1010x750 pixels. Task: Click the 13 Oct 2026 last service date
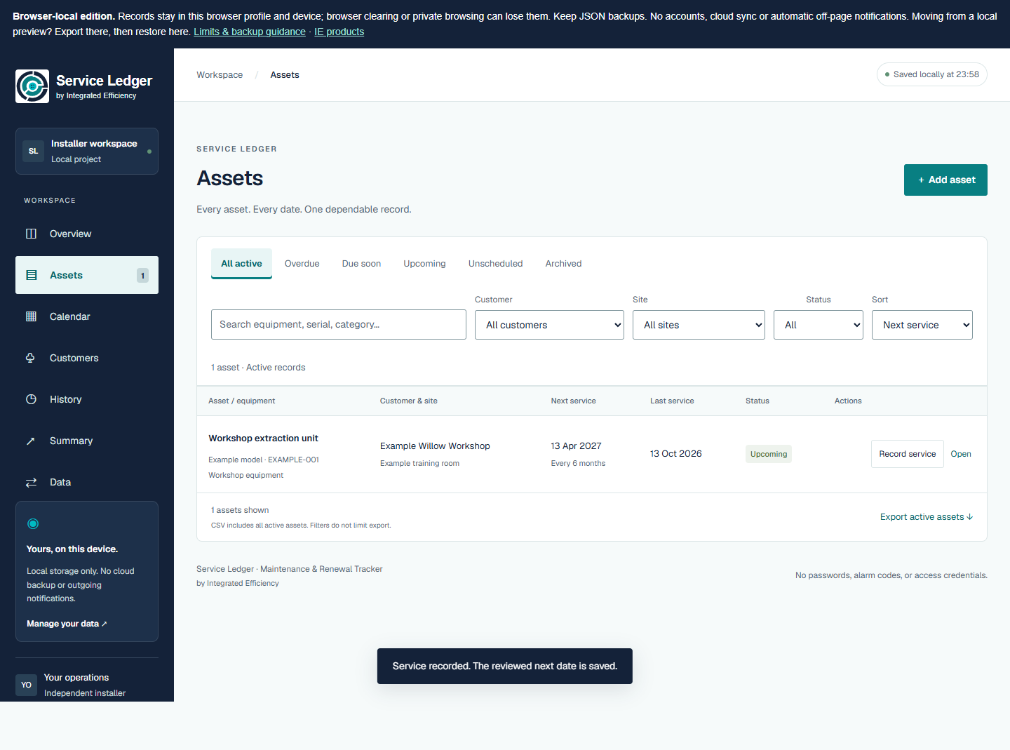point(676,454)
